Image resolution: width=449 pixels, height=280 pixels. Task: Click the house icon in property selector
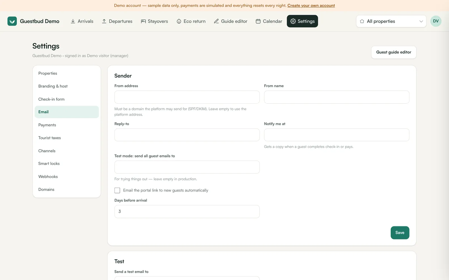tap(362, 21)
